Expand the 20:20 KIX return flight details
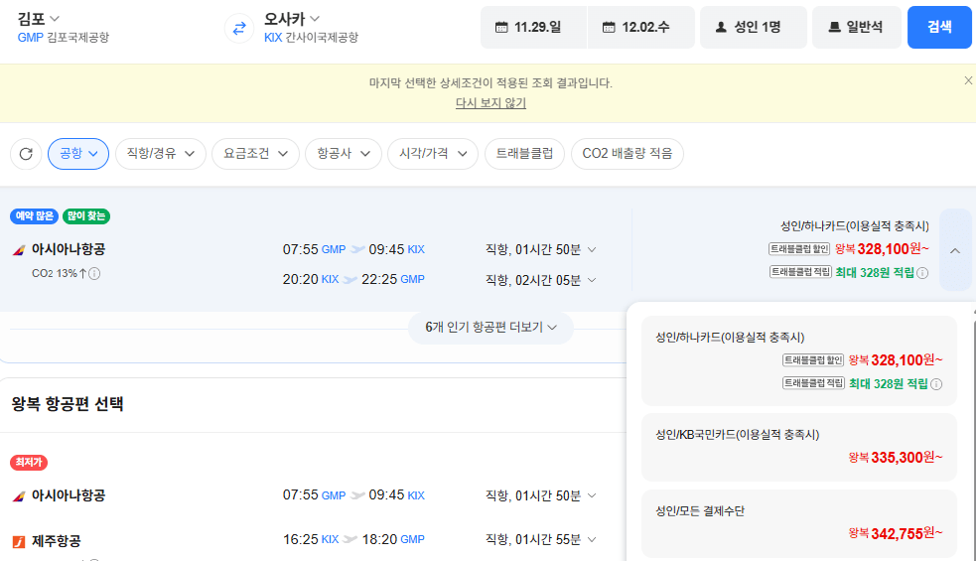Screen dimensions: 976x561 tap(592, 280)
